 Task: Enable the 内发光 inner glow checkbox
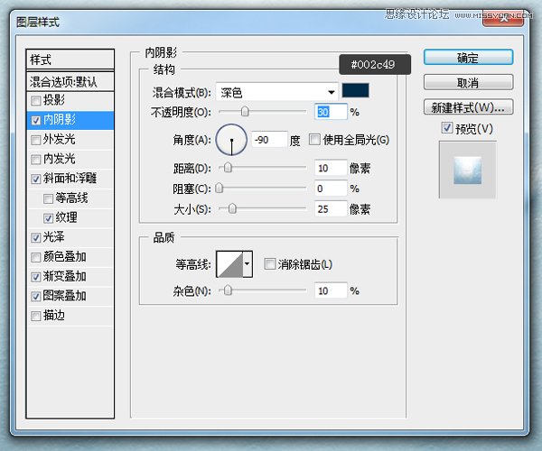(x=35, y=160)
